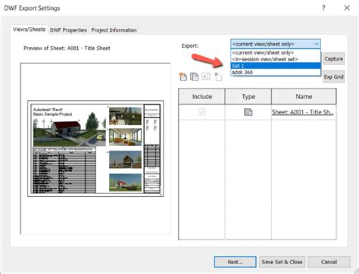
Task: Click Save Set & Close button
Action: pos(282,262)
